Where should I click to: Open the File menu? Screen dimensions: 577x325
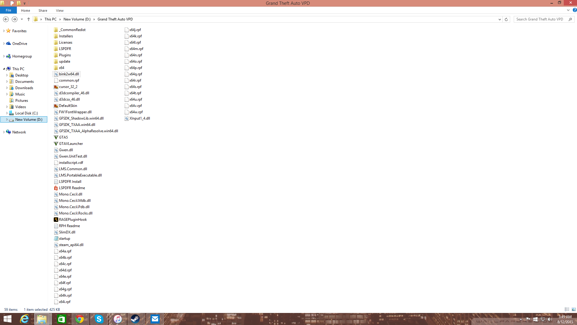click(x=8, y=10)
